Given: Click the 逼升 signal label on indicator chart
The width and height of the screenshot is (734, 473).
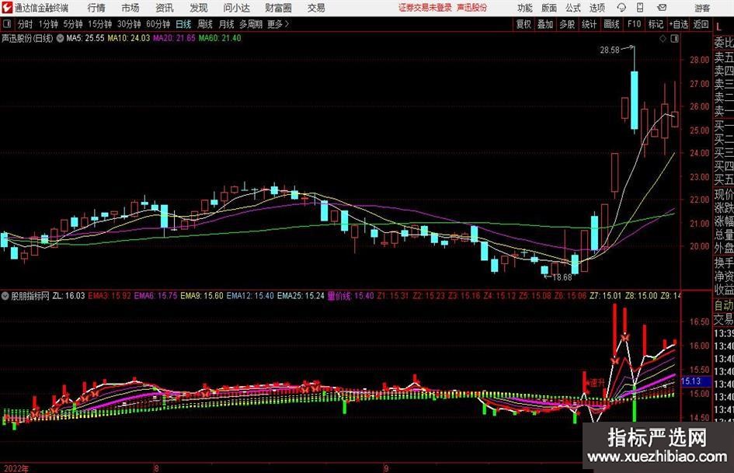Looking at the screenshot, I should click(x=597, y=383).
